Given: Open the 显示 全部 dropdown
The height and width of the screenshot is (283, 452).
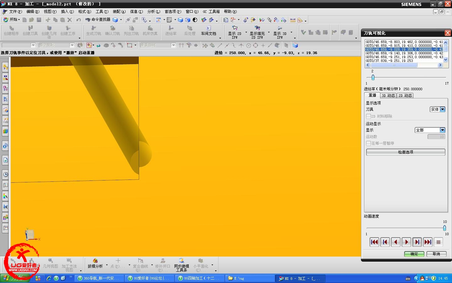Looking at the screenshot, I should 430,130.
